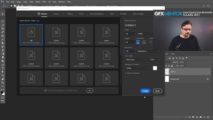This screenshot has width=213, height=120.
Task: Switch to the Photo tab
Action: click(70, 14)
